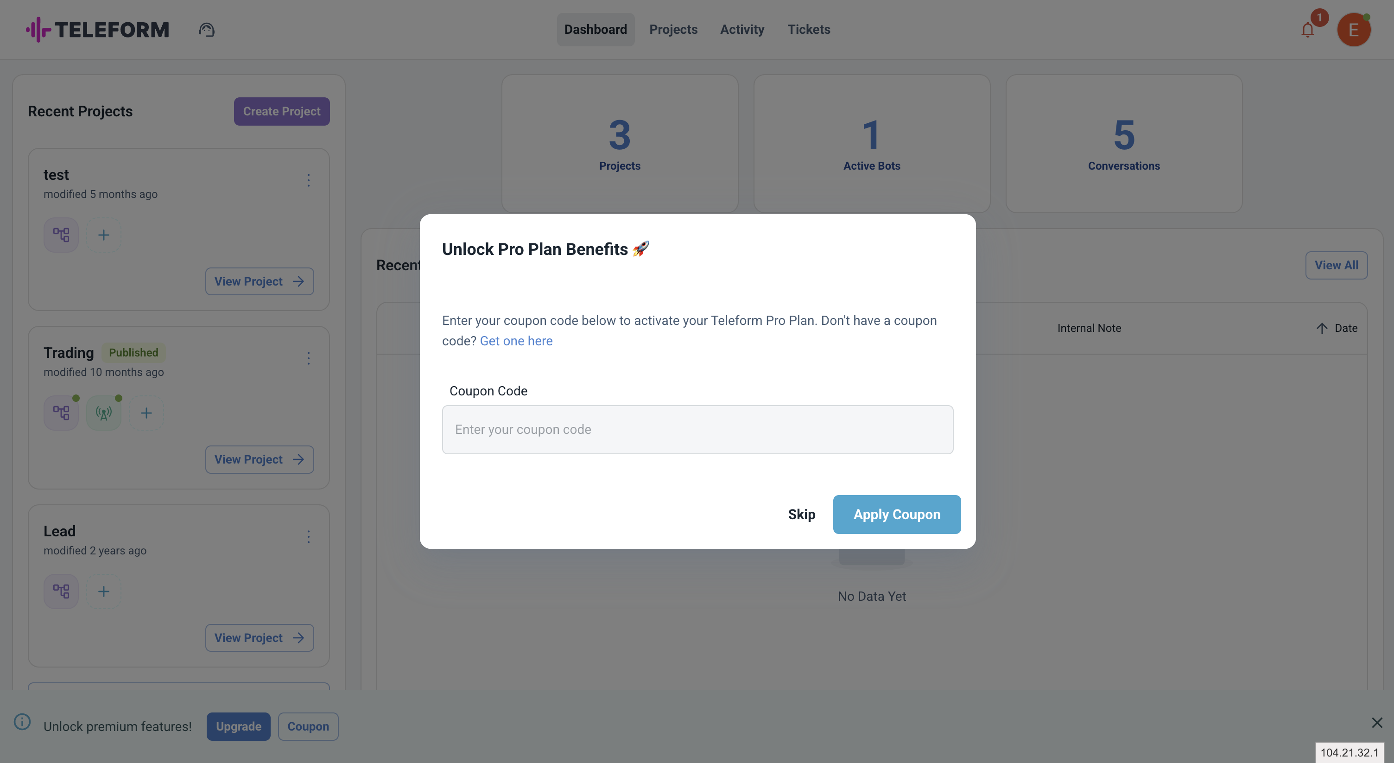The height and width of the screenshot is (763, 1394).
Task: Open options menu for Lead project
Action: tap(309, 537)
